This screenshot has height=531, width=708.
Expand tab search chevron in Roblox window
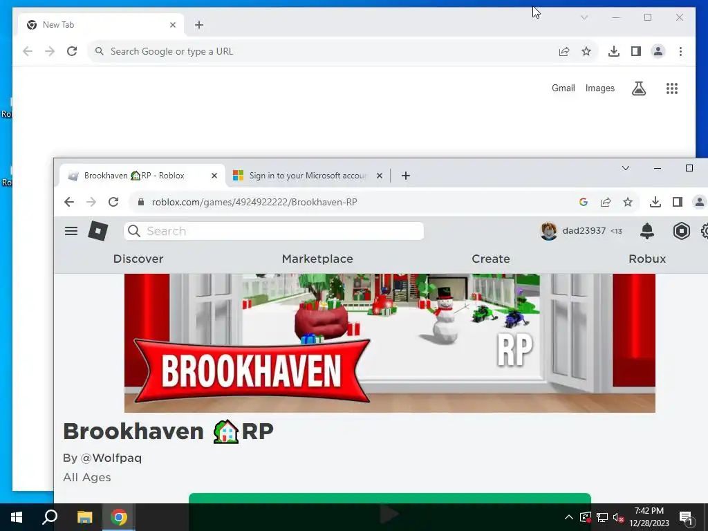pos(625,168)
